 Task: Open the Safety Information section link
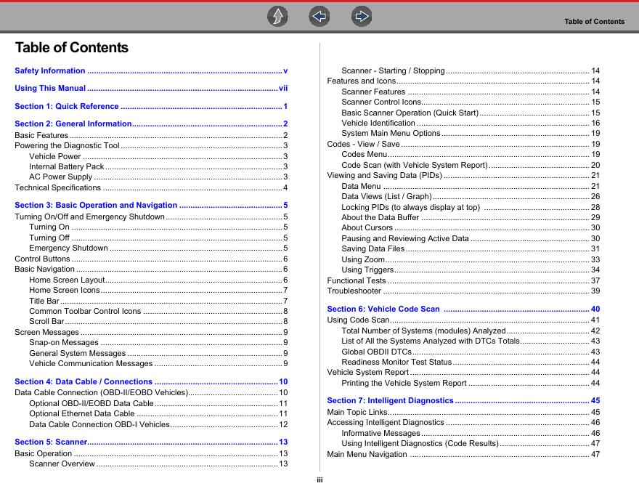[x=50, y=70]
